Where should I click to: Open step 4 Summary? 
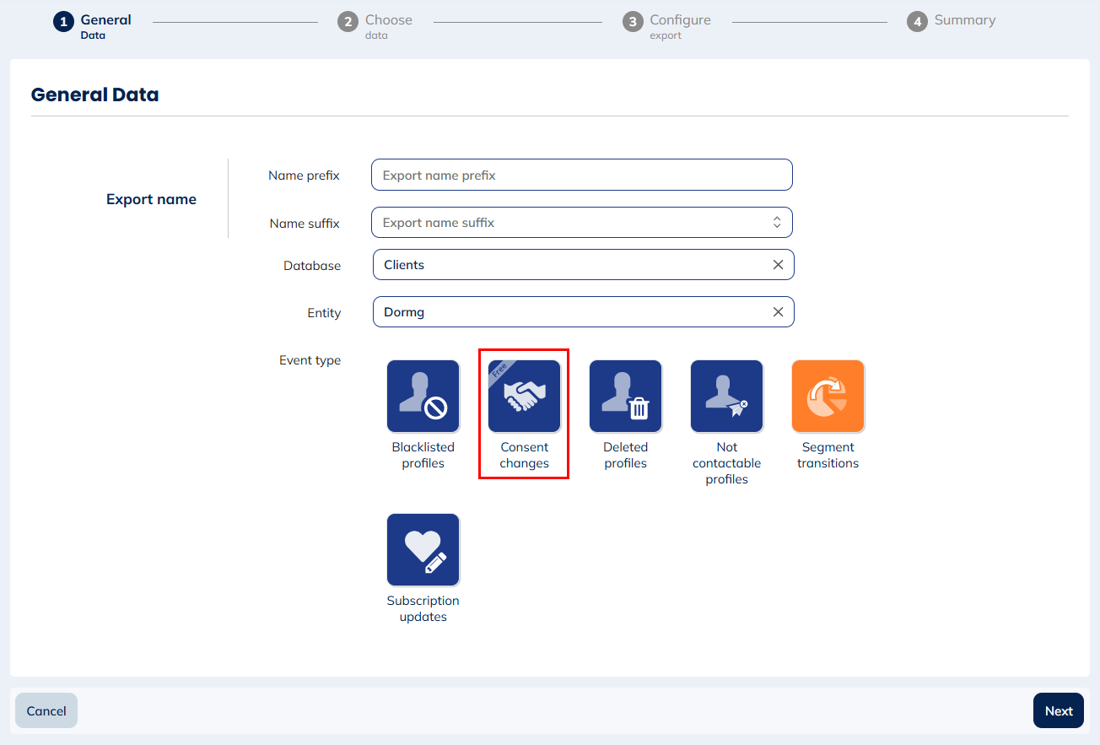[952, 21]
